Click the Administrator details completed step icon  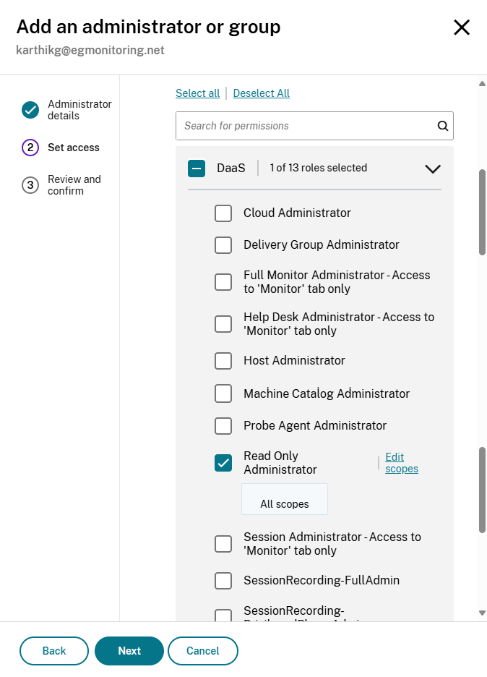30,110
